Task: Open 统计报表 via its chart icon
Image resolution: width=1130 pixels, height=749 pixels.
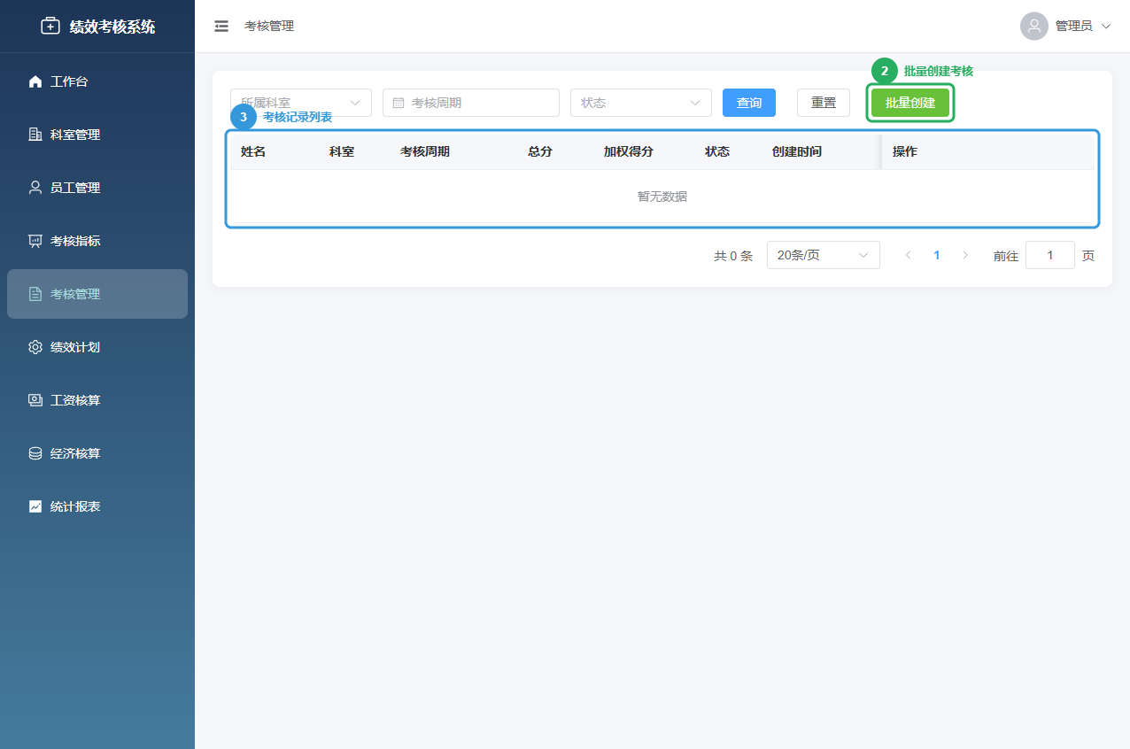Action: pyautogui.click(x=35, y=506)
